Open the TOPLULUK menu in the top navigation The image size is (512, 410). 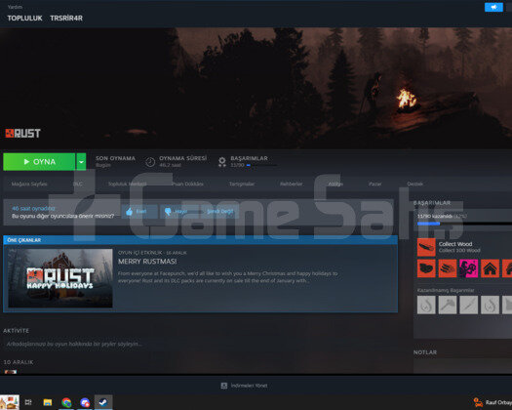[24, 19]
